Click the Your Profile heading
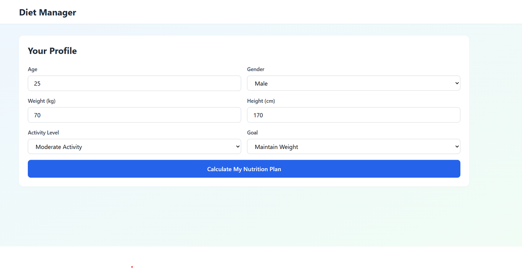 [52, 51]
